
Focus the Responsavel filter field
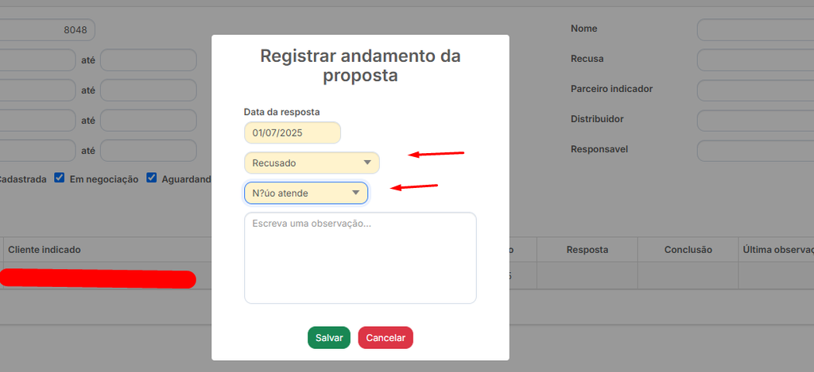[x=755, y=151]
